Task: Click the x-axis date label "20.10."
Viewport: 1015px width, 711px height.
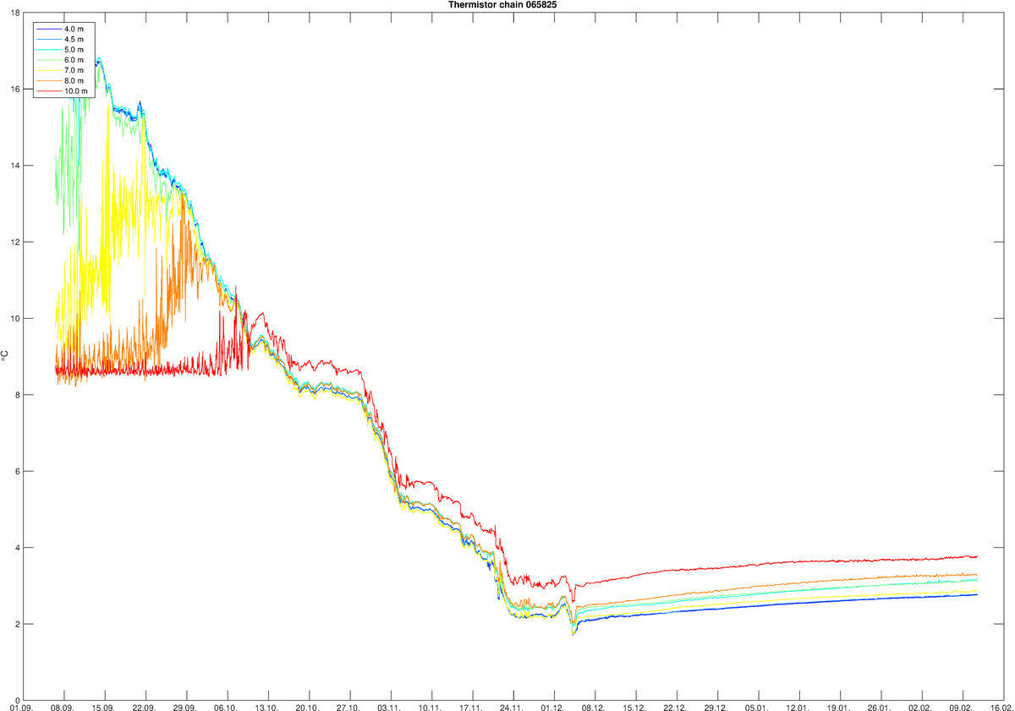Action: [308, 706]
